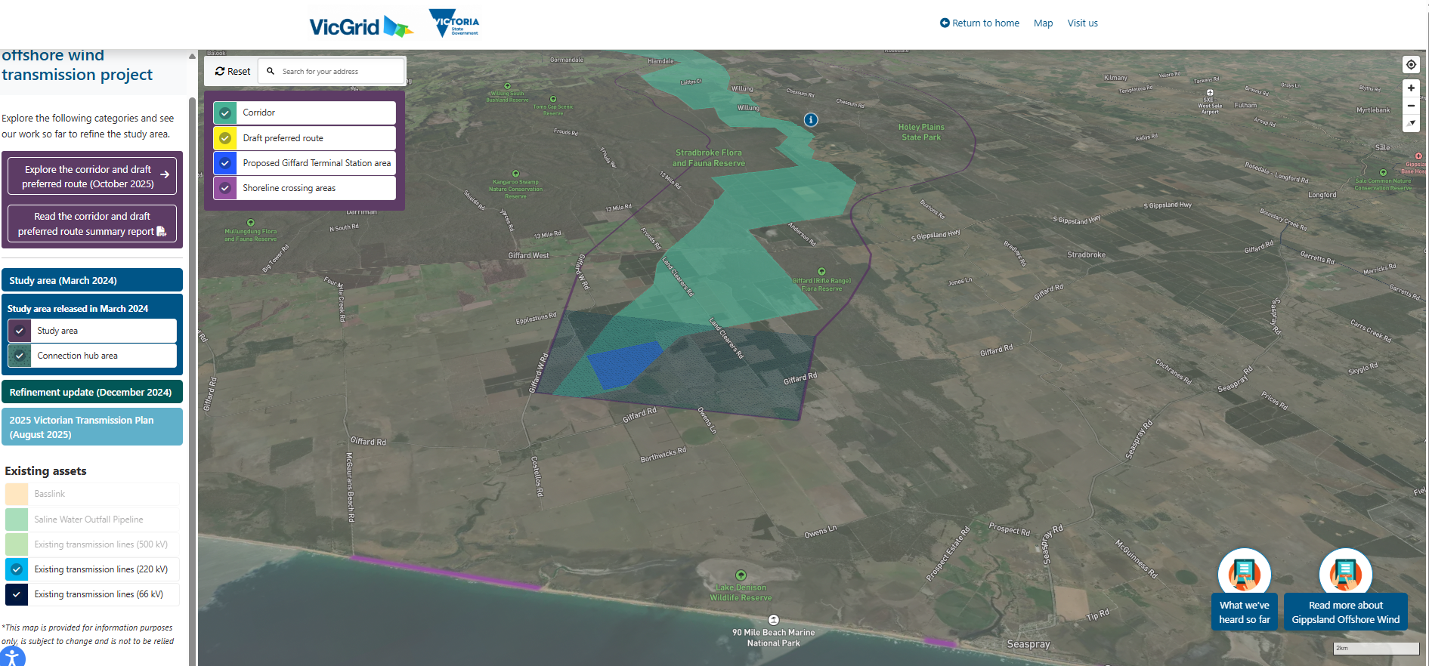The height and width of the screenshot is (666, 1429).
Task: Toggle Proposed Giffard Terminal Station area layer
Action: 225,163
